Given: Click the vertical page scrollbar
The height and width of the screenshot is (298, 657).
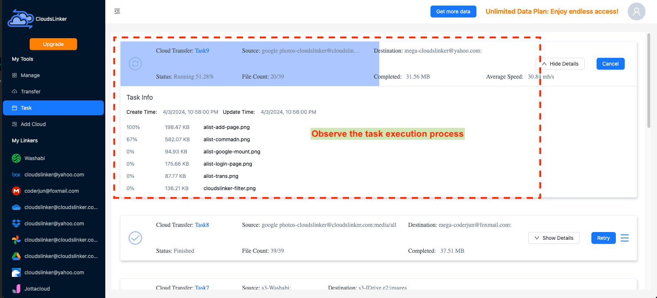Looking at the screenshot, I should coord(648,80).
